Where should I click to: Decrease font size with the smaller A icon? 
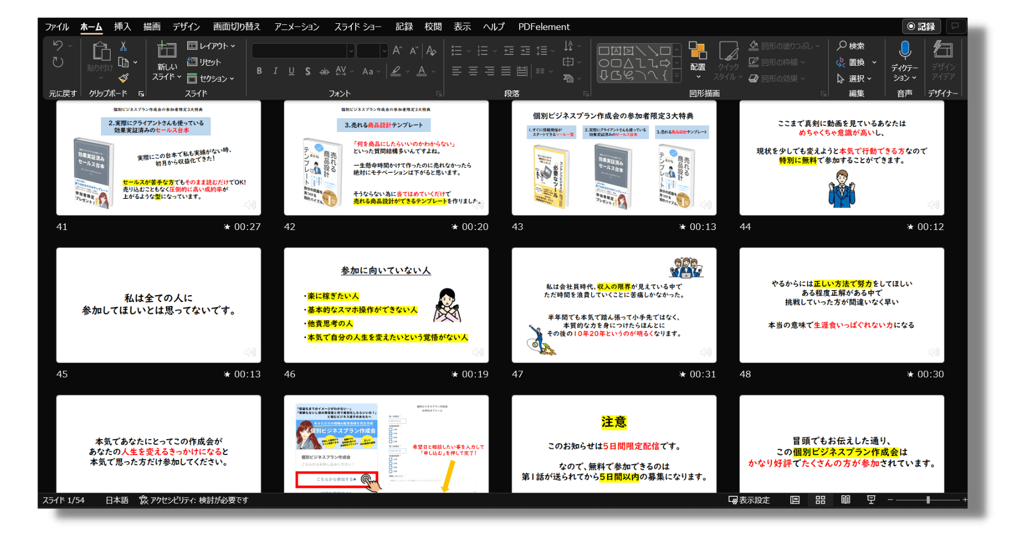[x=414, y=51]
